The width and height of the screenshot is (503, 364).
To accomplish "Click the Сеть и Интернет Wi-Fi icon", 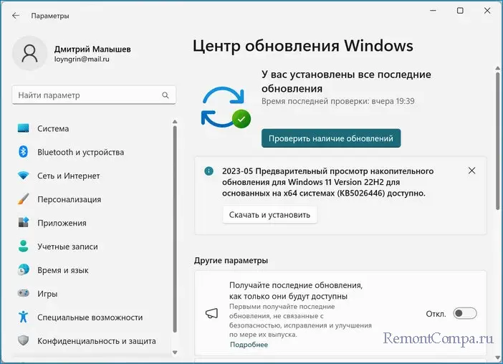I will click(x=23, y=176).
